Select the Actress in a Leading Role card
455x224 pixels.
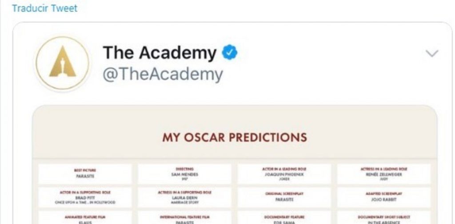[x=383, y=173]
